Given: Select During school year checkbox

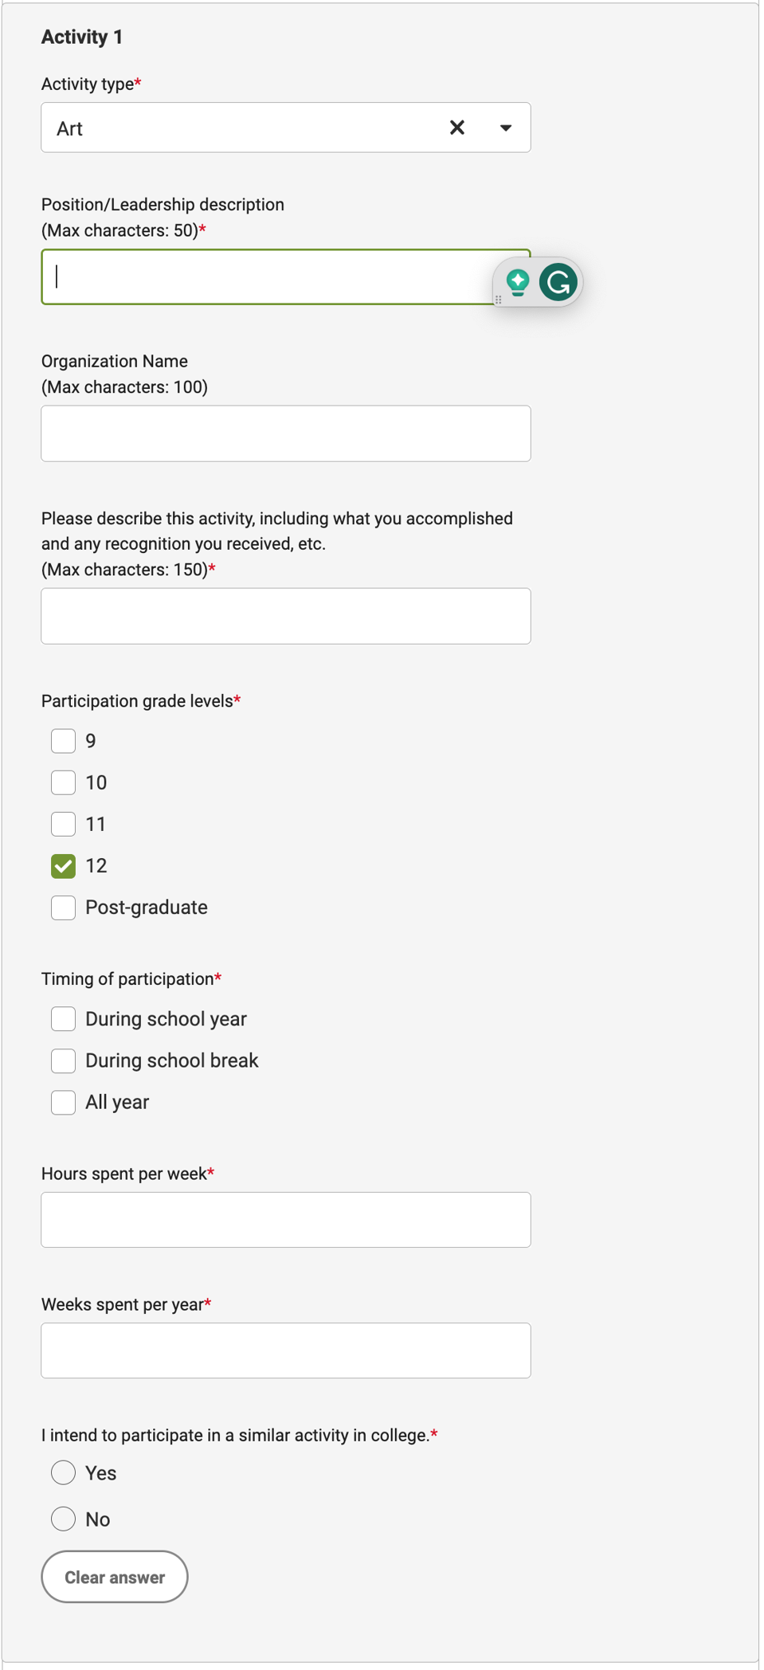Looking at the screenshot, I should (x=63, y=1019).
